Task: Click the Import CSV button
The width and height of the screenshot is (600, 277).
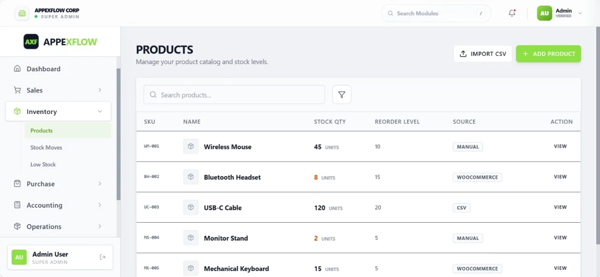Action: click(x=483, y=54)
